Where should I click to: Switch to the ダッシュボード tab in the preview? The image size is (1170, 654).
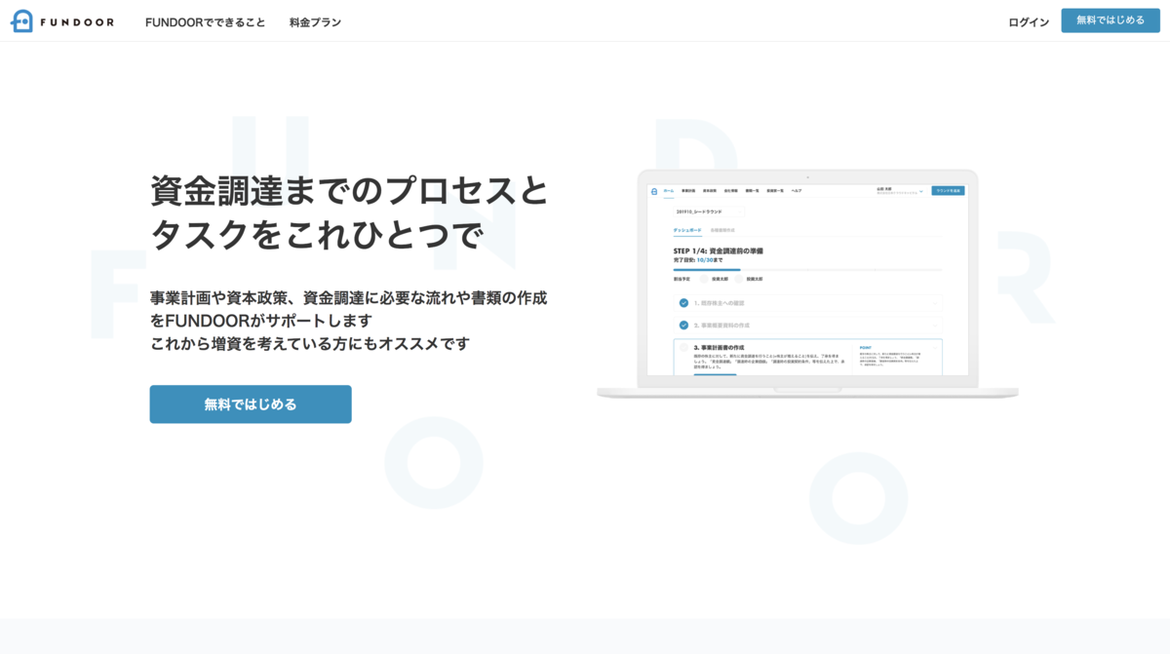coord(686,230)
